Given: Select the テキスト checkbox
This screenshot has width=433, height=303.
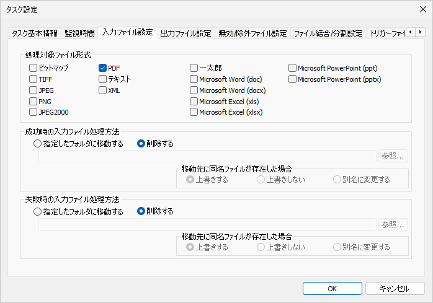Looking at the screenshot, I should click(104, 79).
